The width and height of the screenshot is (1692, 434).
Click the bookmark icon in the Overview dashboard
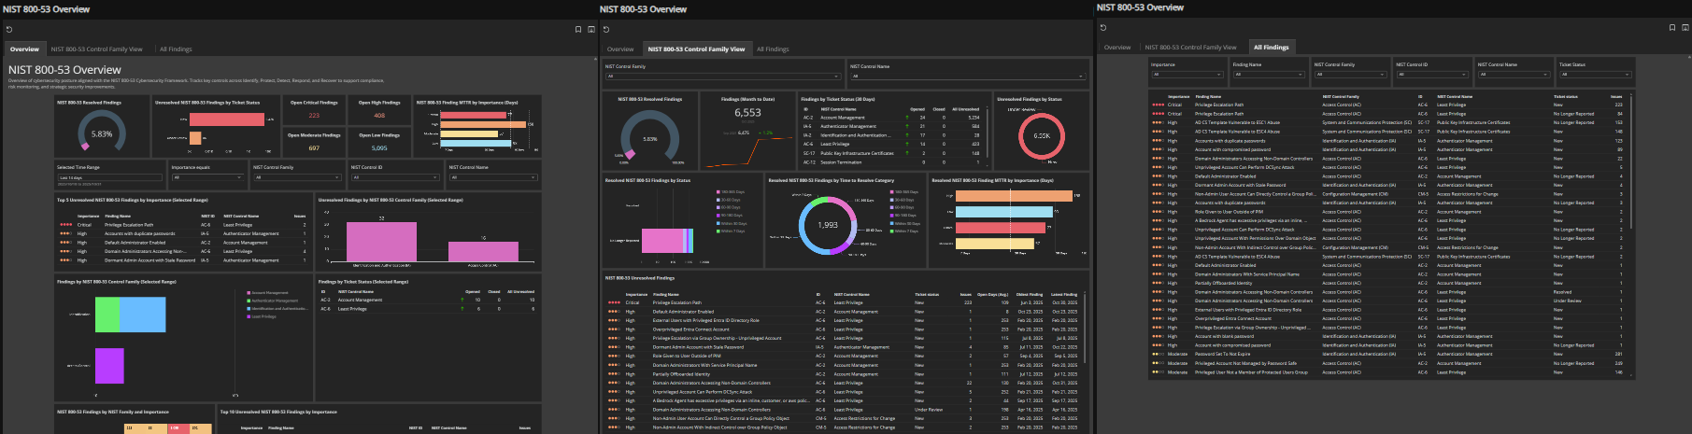[578, 29]
